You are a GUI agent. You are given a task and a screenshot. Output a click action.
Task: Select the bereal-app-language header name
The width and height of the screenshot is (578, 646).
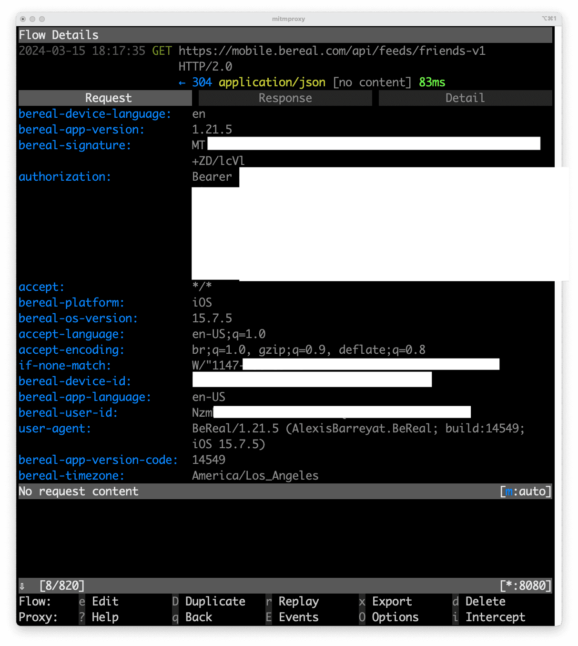coord(85,397)
